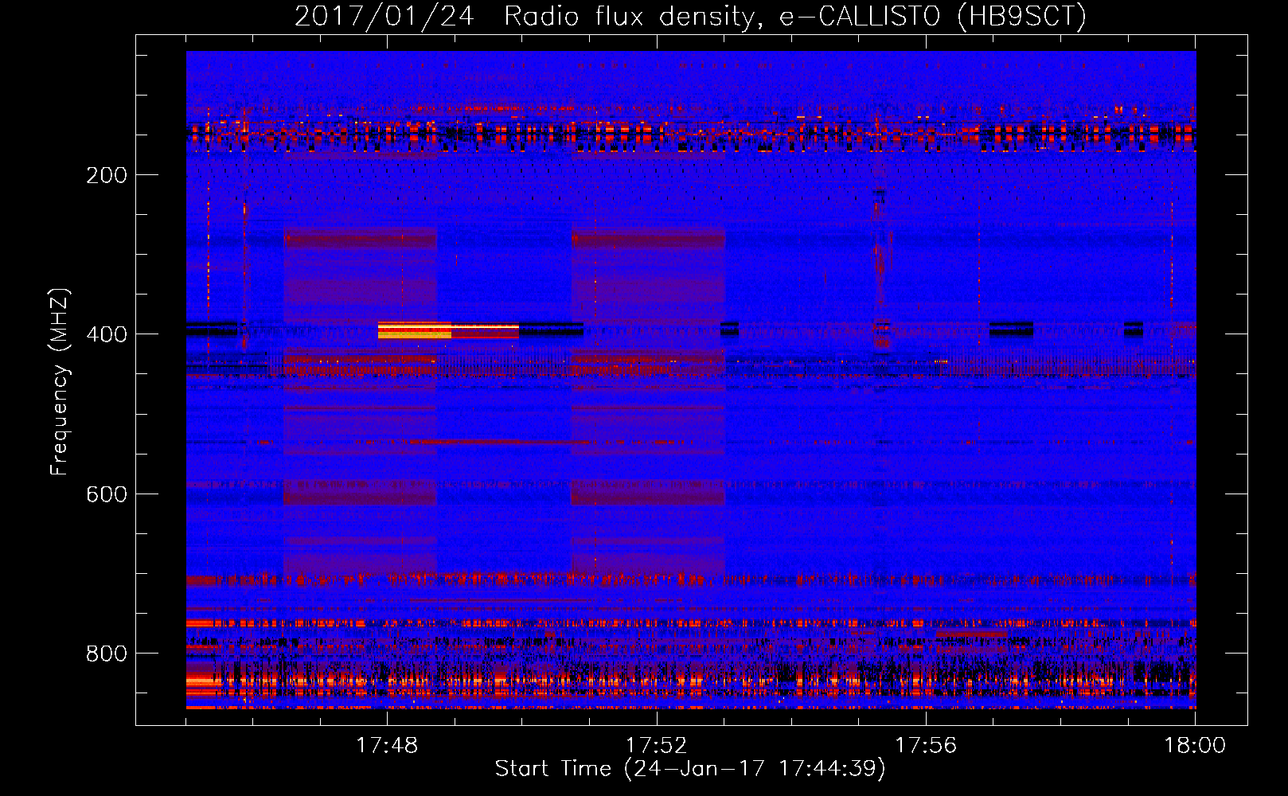This screenshot has width=1288, height=796.
Task: Click the 17:48 time tick label
Action: coord(387,746)
